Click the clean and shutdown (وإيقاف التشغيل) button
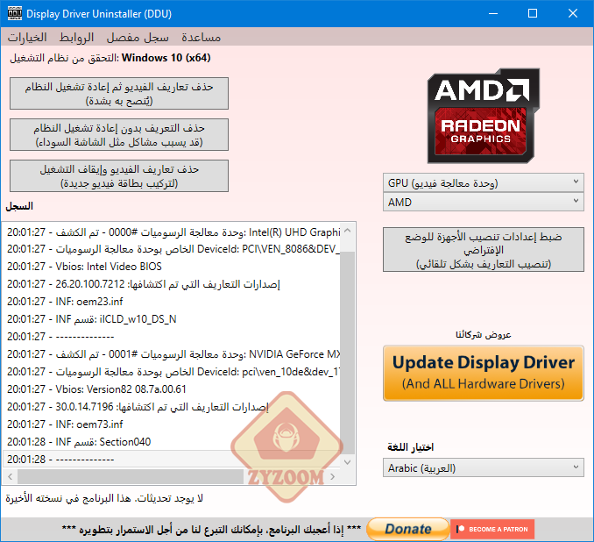The height and width of the screenshot is (542, 594). click(119, 175)
